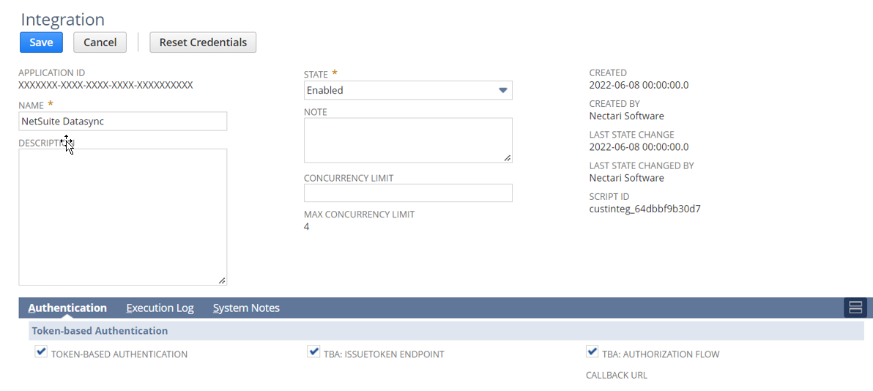Open the System Notes tab
The image size is (873, 391).
246,308
